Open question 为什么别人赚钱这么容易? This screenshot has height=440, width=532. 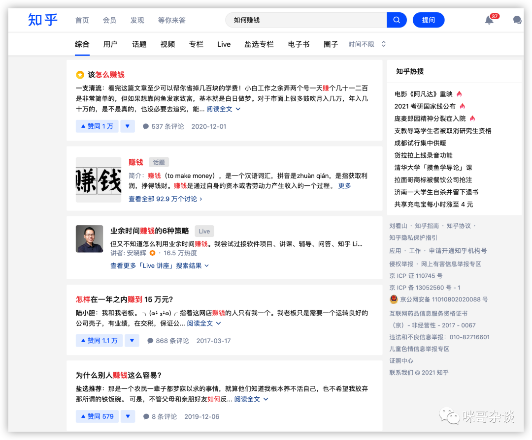[119, 375]
